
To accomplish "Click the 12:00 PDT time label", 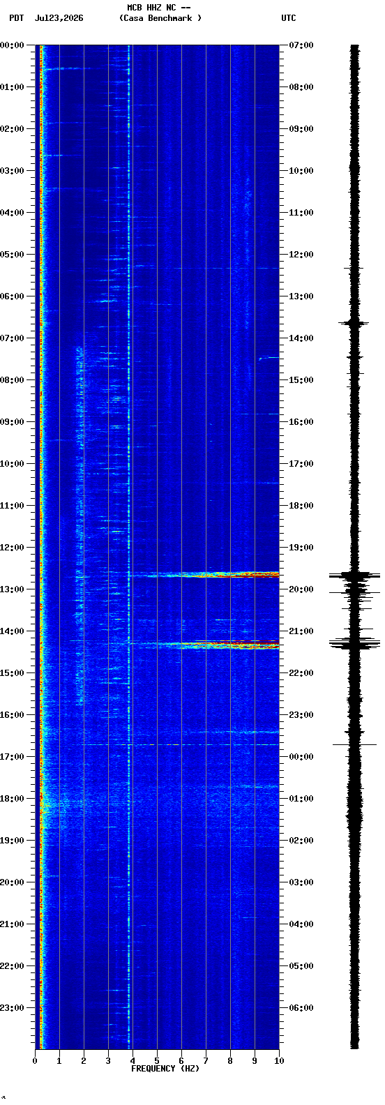I will click(x=11, y=548).
